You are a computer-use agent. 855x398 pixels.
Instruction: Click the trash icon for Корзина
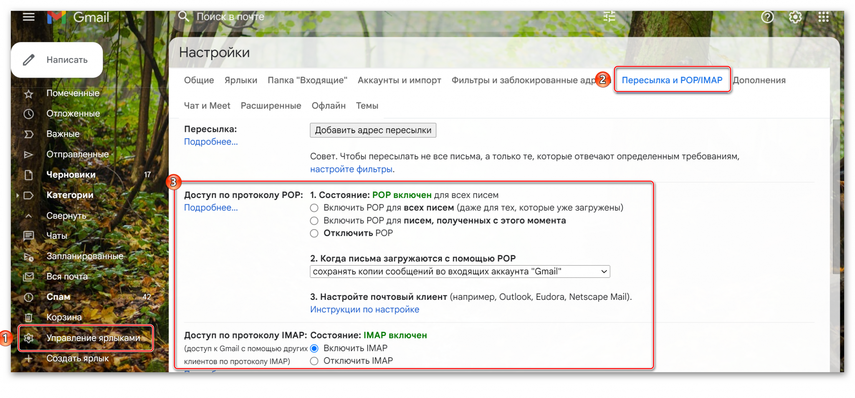tap(28, 317)
